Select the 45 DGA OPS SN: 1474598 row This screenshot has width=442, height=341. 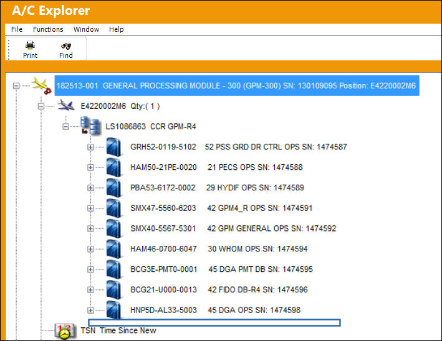[215, 310]
